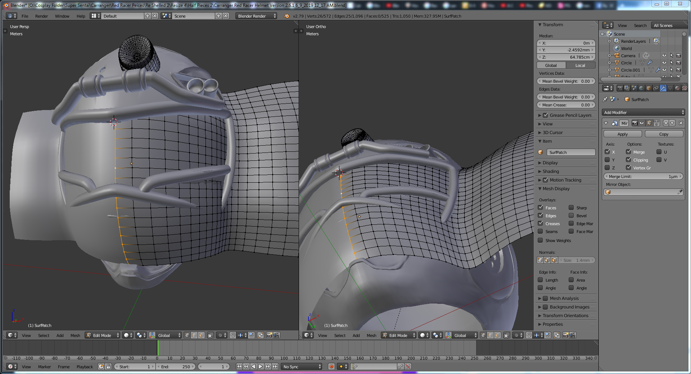The height and width of the screenshot is (374, 691).
Task: Click the Apply modifier button
Action: [622, 134]
